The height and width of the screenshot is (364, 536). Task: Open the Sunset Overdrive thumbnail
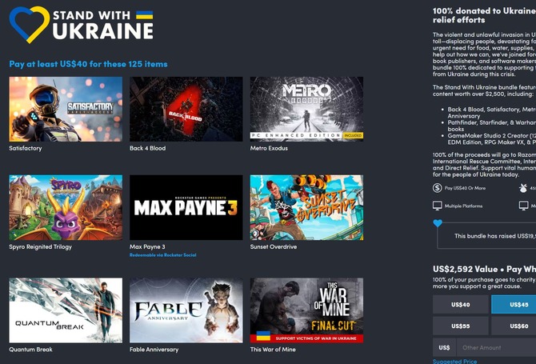pos(306,207)
